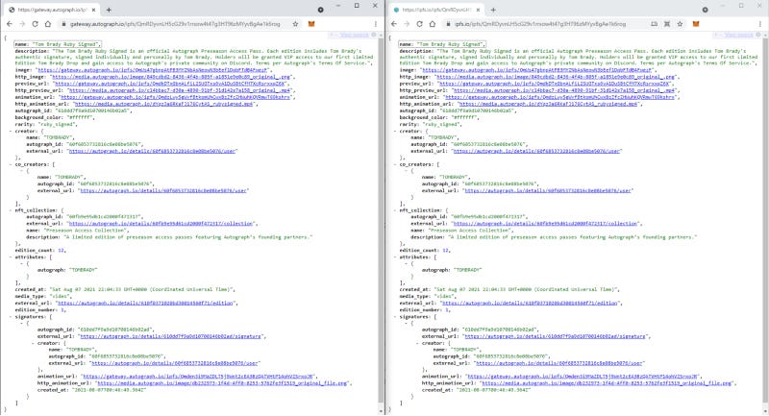Viewport: 769px width, 416px height.
Task: Select the ipfs.io browser tab
Action: [x=435, y=10]
